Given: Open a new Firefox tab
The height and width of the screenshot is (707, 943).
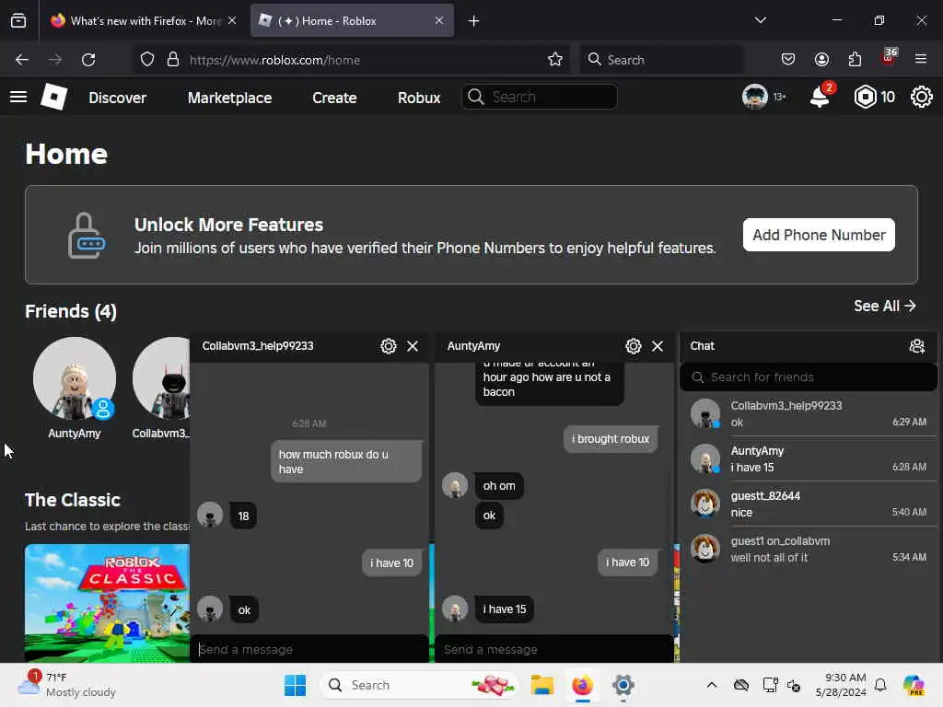Looking at the screenshot, I should [x=474, y=21].
